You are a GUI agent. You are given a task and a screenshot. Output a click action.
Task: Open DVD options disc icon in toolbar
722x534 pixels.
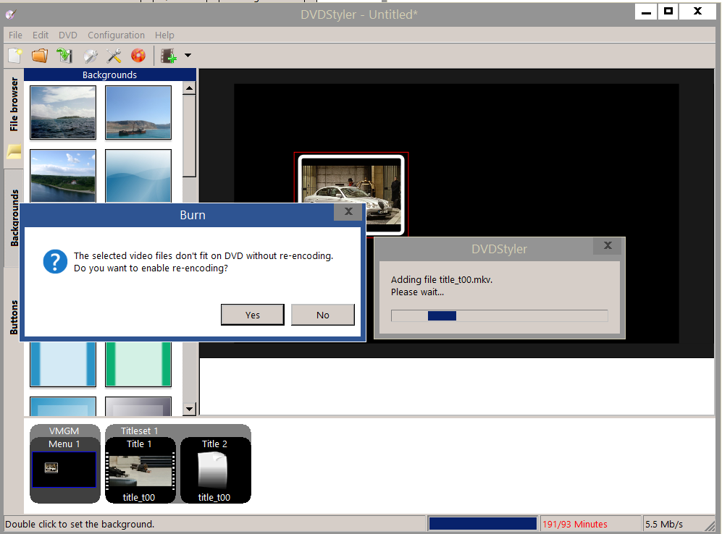tap(91, 56)
